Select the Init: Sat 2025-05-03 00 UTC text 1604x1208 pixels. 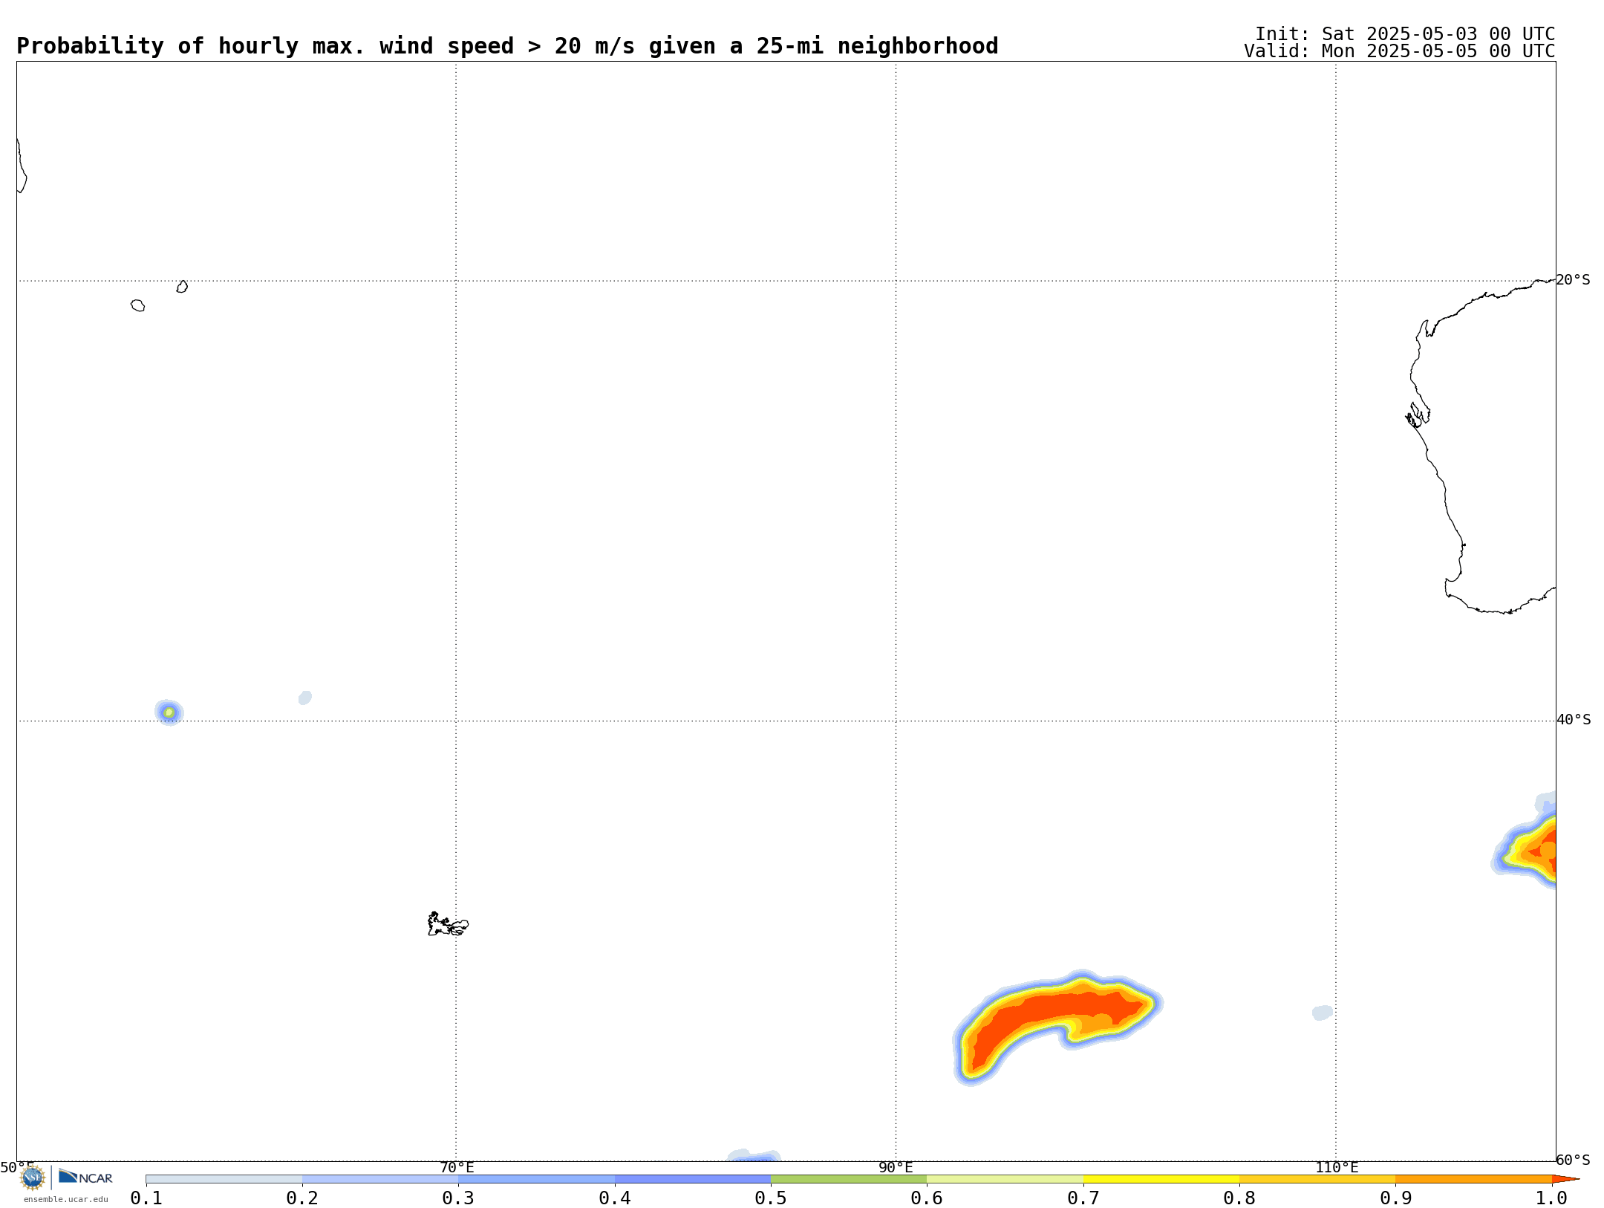pos(1405,34)
